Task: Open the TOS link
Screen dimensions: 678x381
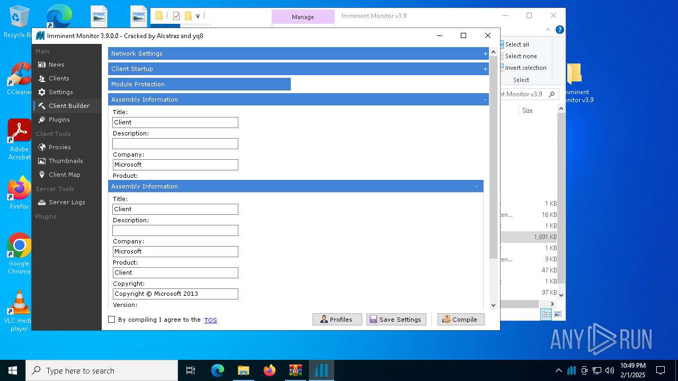Action: tap(211, 320)
